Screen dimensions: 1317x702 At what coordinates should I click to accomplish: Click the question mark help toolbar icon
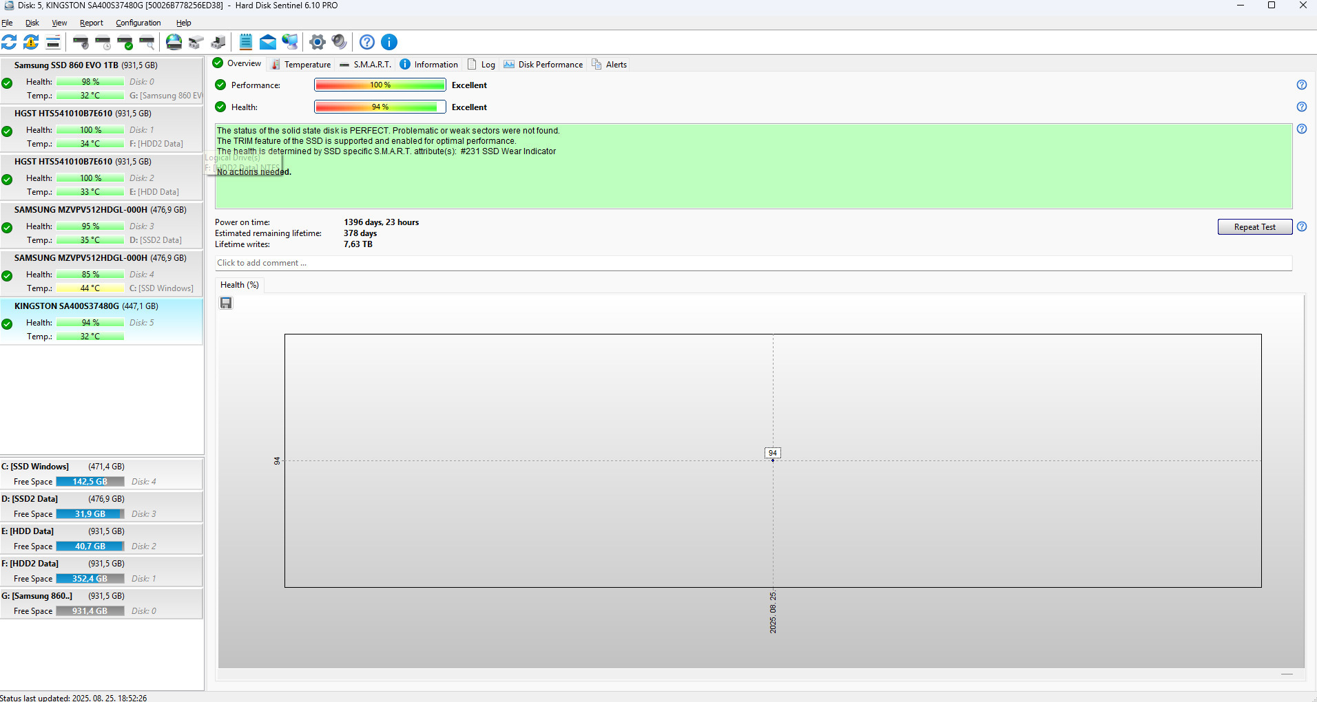click(367, 42)
